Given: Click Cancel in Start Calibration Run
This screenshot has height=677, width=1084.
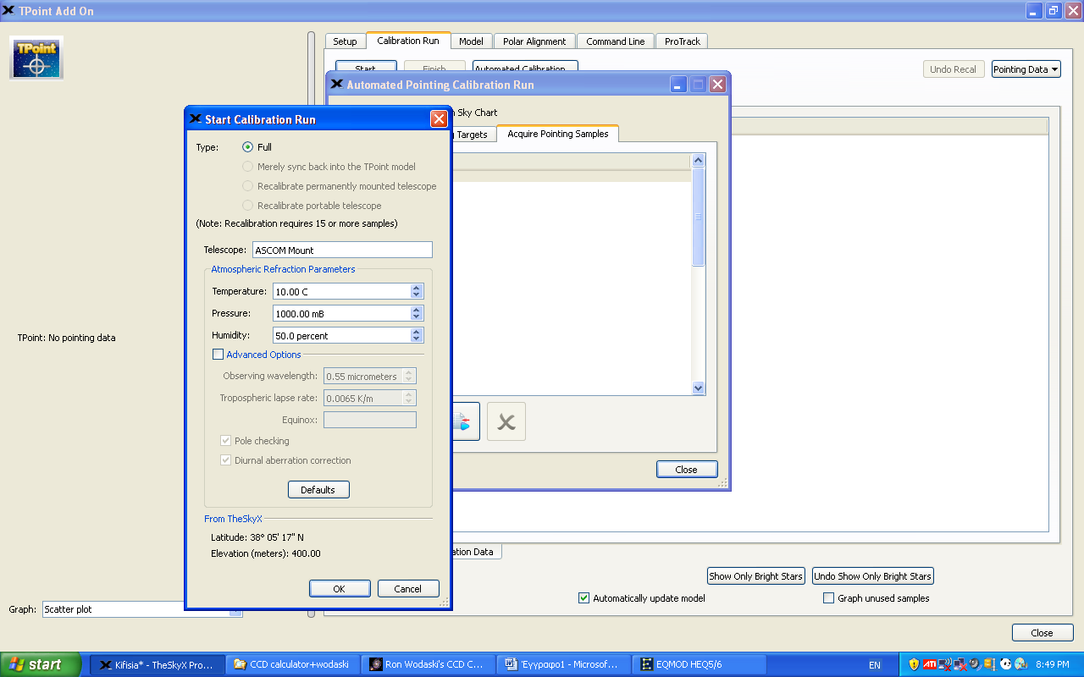Looking at the screenshot, I should coord(408,589).
